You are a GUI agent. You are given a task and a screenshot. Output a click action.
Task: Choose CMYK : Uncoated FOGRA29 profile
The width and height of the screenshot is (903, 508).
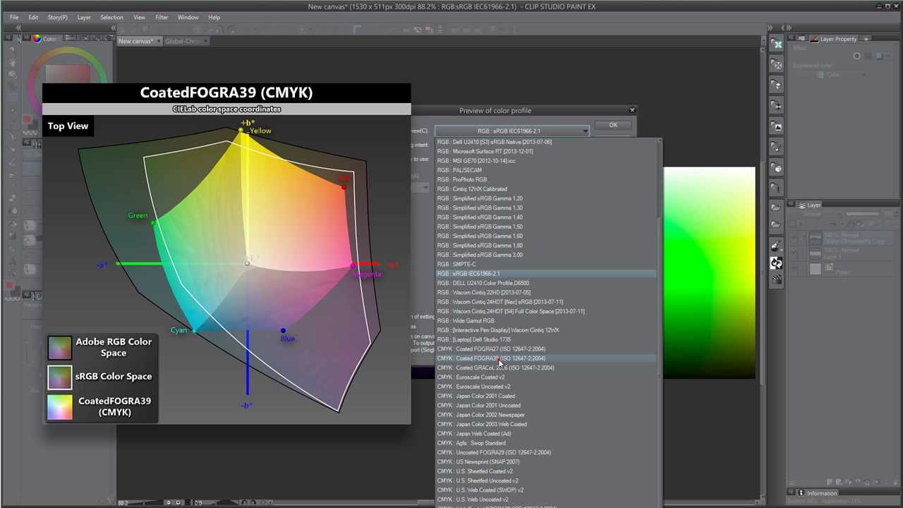(546, 452)
